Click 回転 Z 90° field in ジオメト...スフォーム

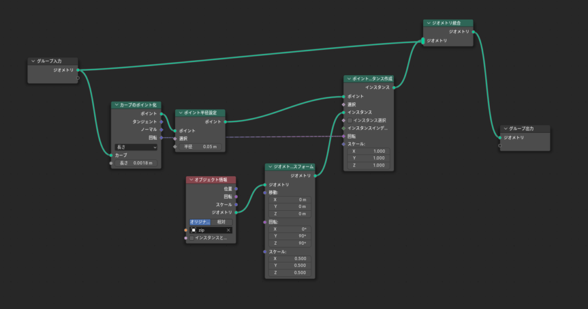pyautogui.click(x=289, y=244)
